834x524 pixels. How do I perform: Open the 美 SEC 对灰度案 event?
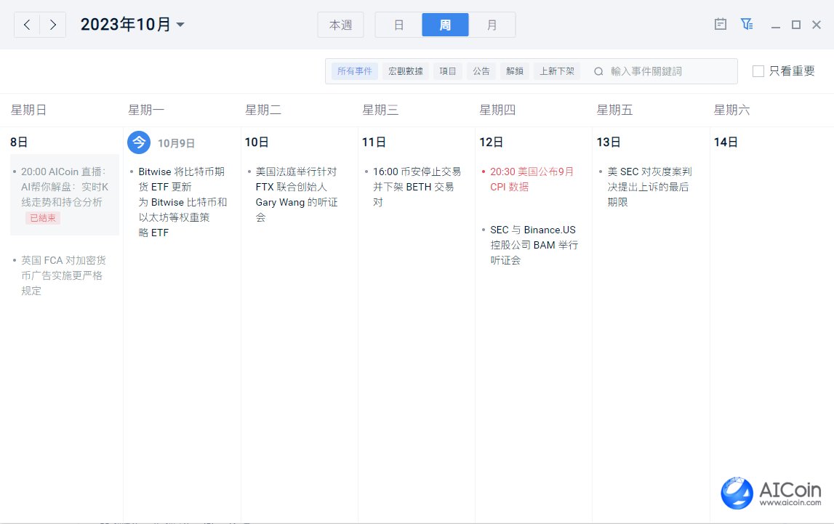649,187
